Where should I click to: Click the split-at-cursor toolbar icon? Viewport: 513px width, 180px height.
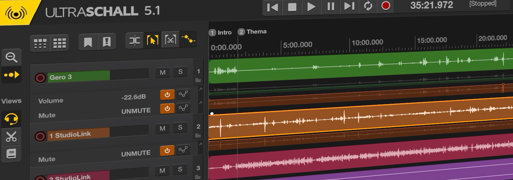[x=135, y=41]
